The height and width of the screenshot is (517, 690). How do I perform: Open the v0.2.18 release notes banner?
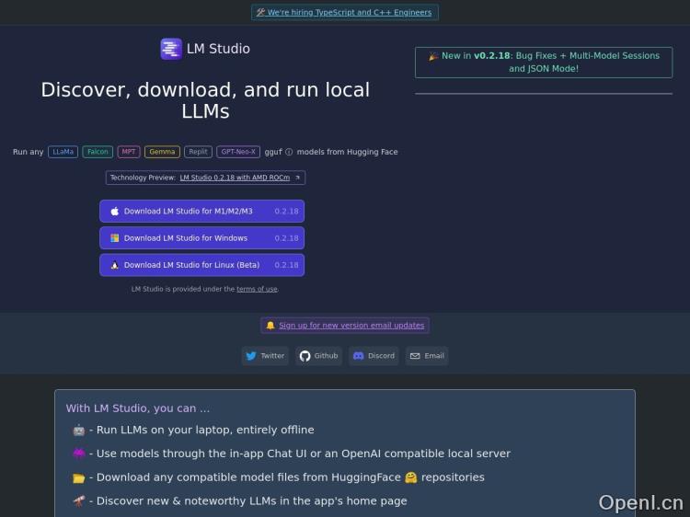543,62
